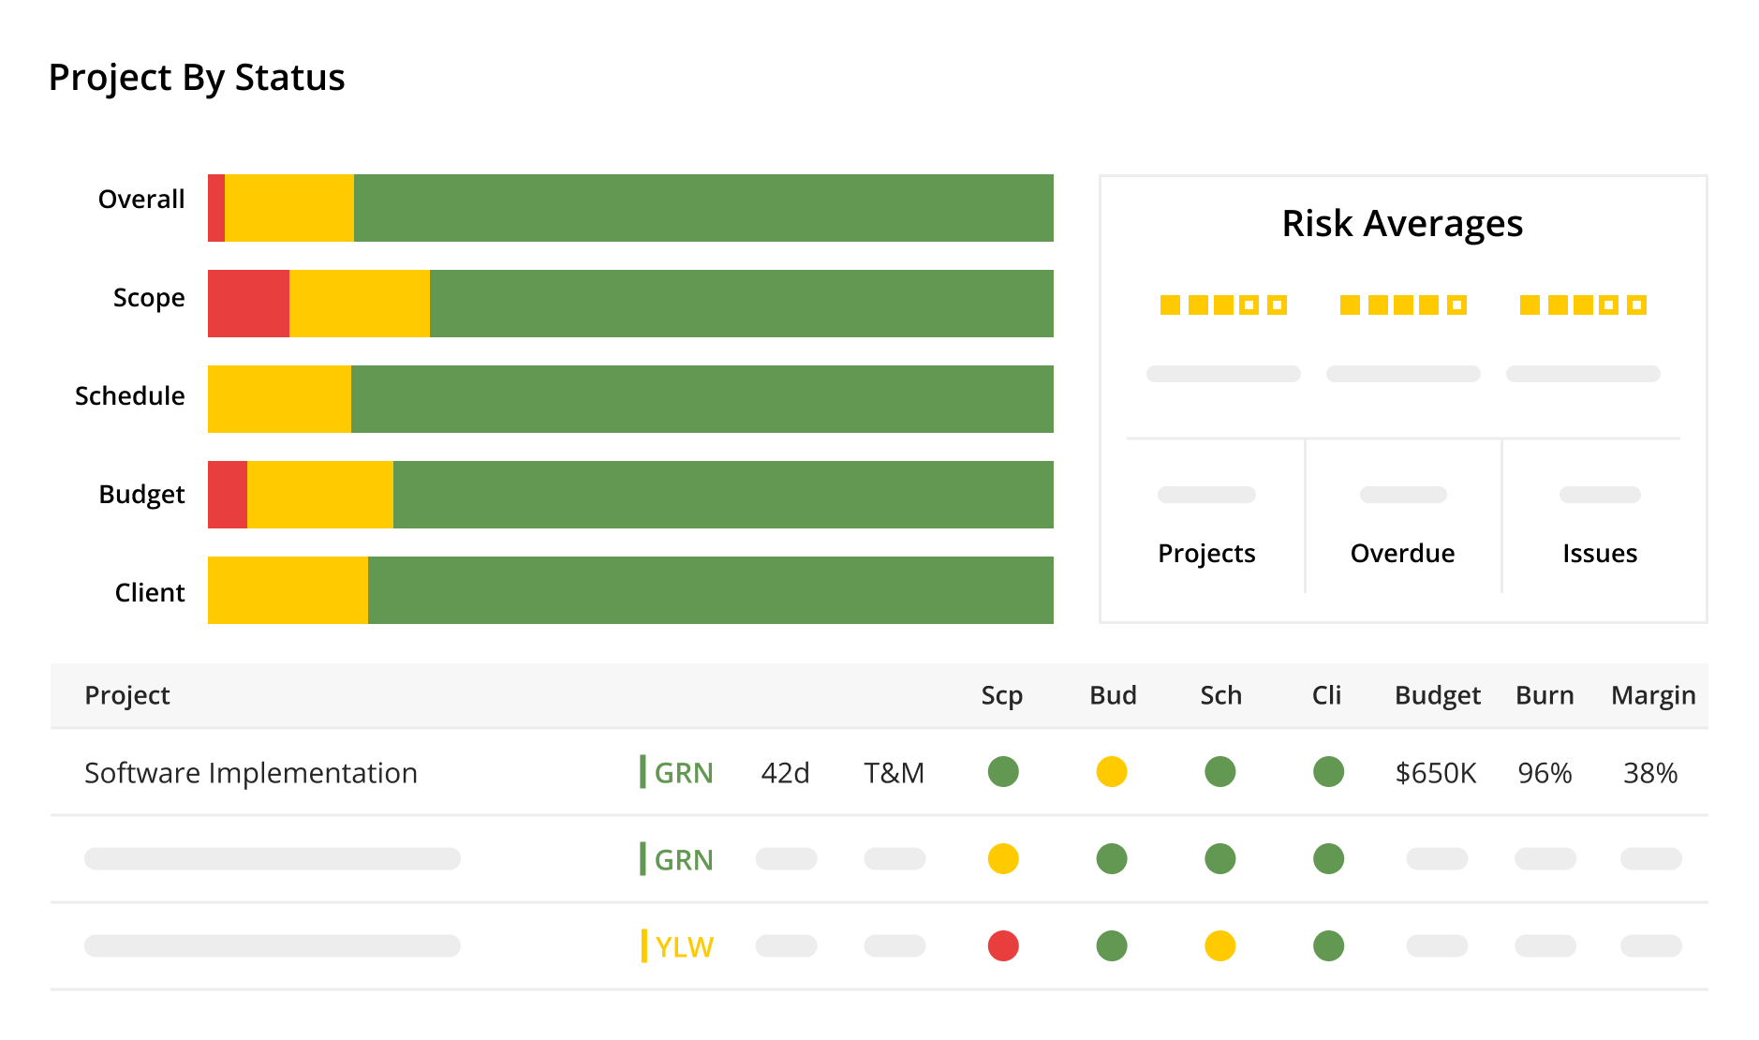Toggle a filled rating square under Overdue risk average
Image resolution: width=1759 pixels, height=1040 pixels.
[x=1348, y=305]
